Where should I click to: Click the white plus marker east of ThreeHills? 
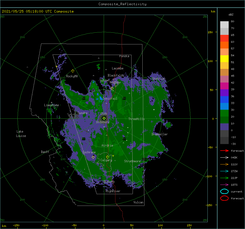pyautogui.click(x=154, y=109)
